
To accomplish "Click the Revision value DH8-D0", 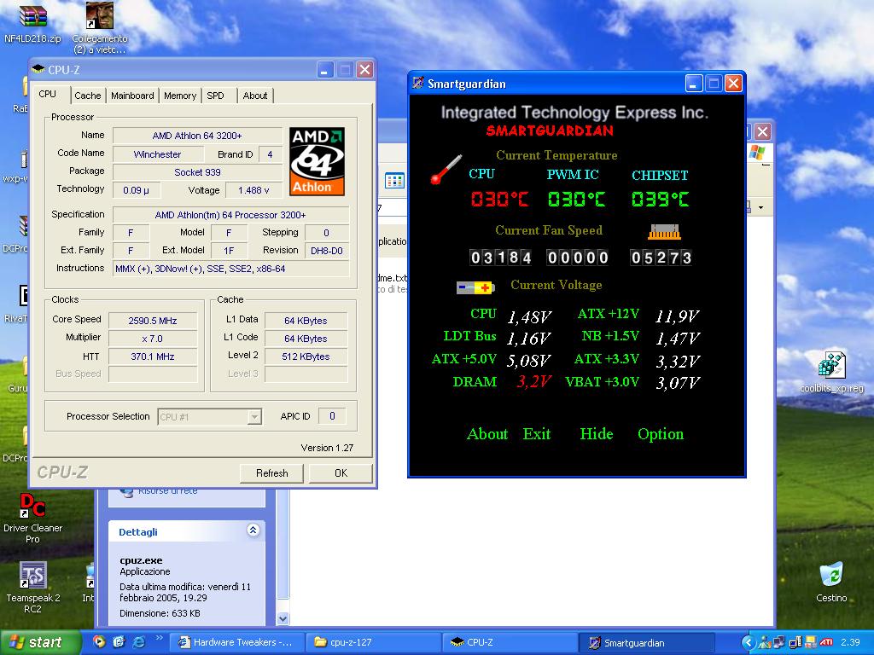I will pyautogui.click(x=327, y=251).
